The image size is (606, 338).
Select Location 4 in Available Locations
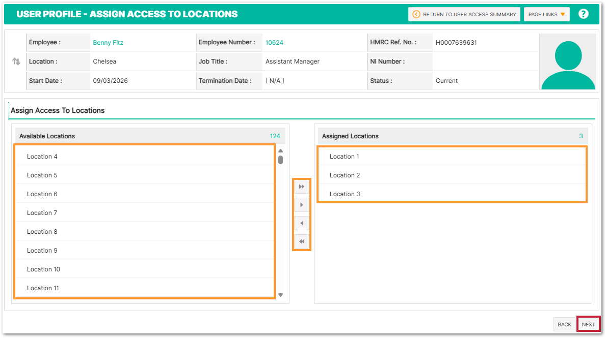(42, 157)
